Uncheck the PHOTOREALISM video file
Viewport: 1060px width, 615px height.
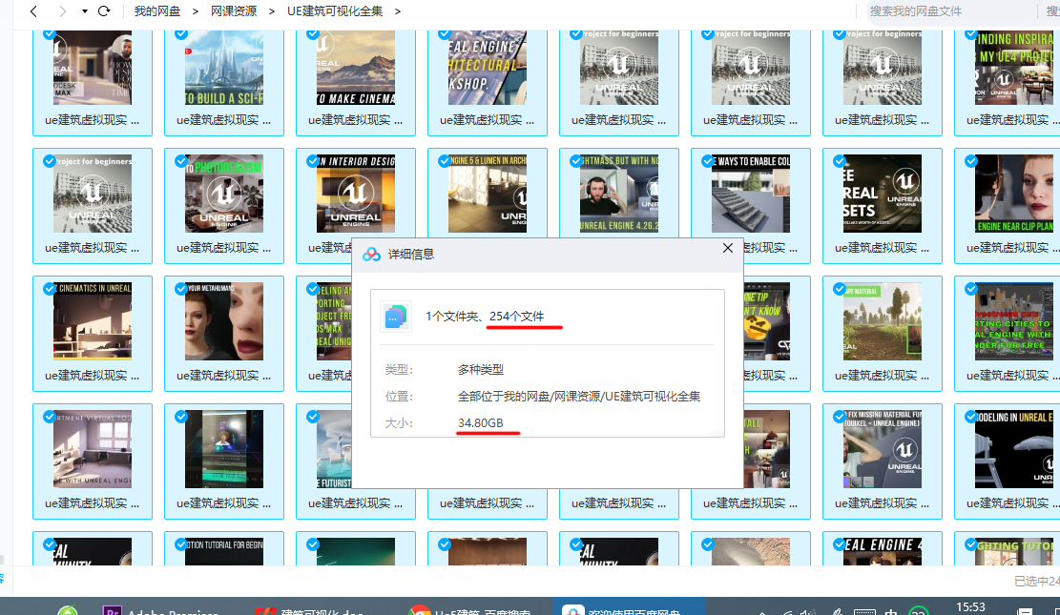coord(181,161)
